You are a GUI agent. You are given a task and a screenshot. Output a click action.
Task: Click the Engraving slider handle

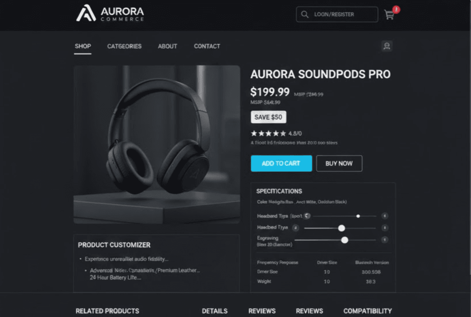click(345, 240)
